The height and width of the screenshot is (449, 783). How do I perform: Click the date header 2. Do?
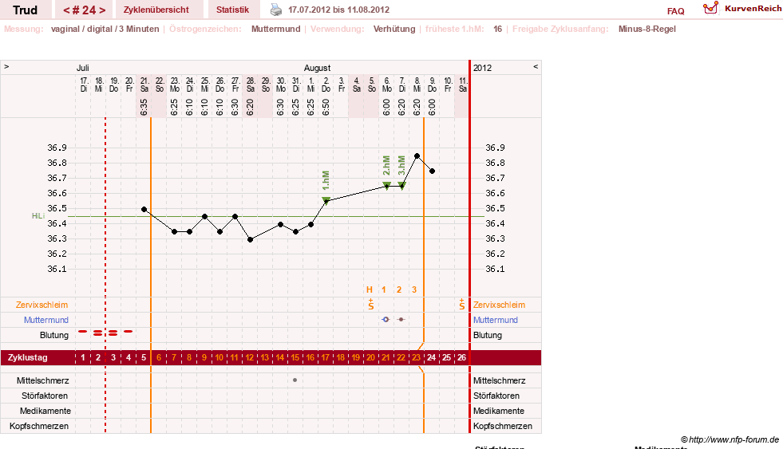[326, 85]
